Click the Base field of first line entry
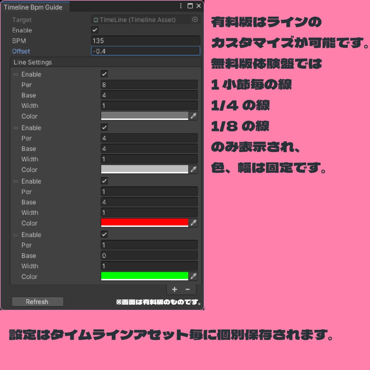This screenshot has width=370, height=370. [x=149, y=95]
